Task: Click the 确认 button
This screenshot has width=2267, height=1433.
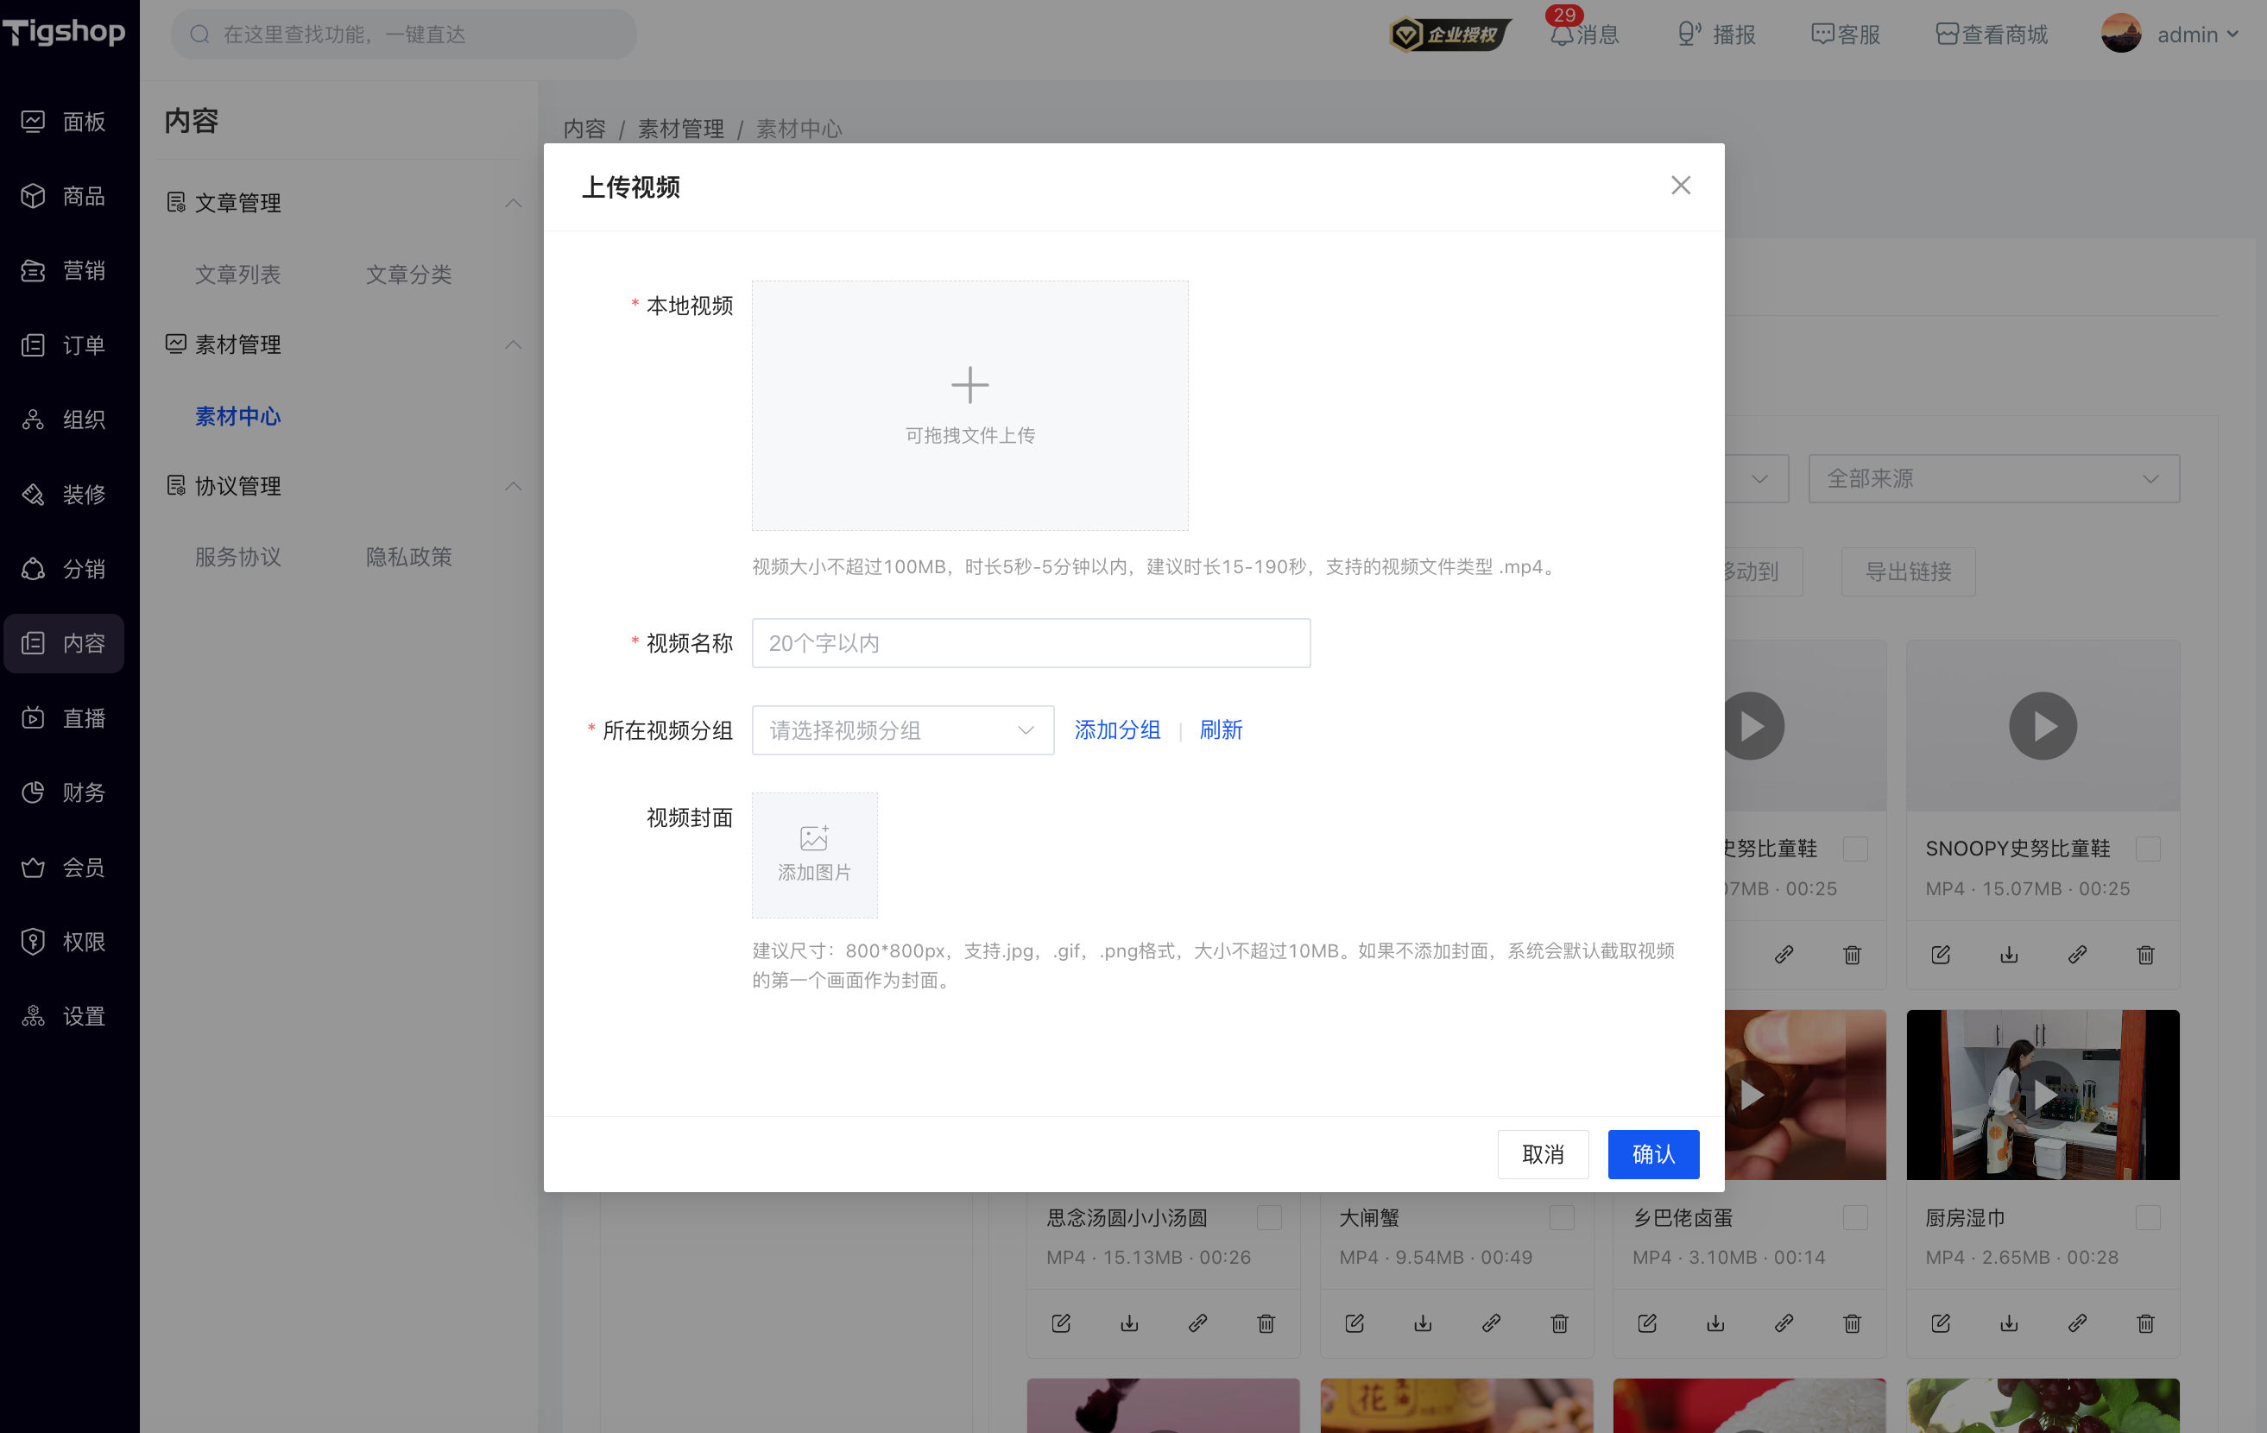Action: pyautogui.click(x=1653, y=1154)
